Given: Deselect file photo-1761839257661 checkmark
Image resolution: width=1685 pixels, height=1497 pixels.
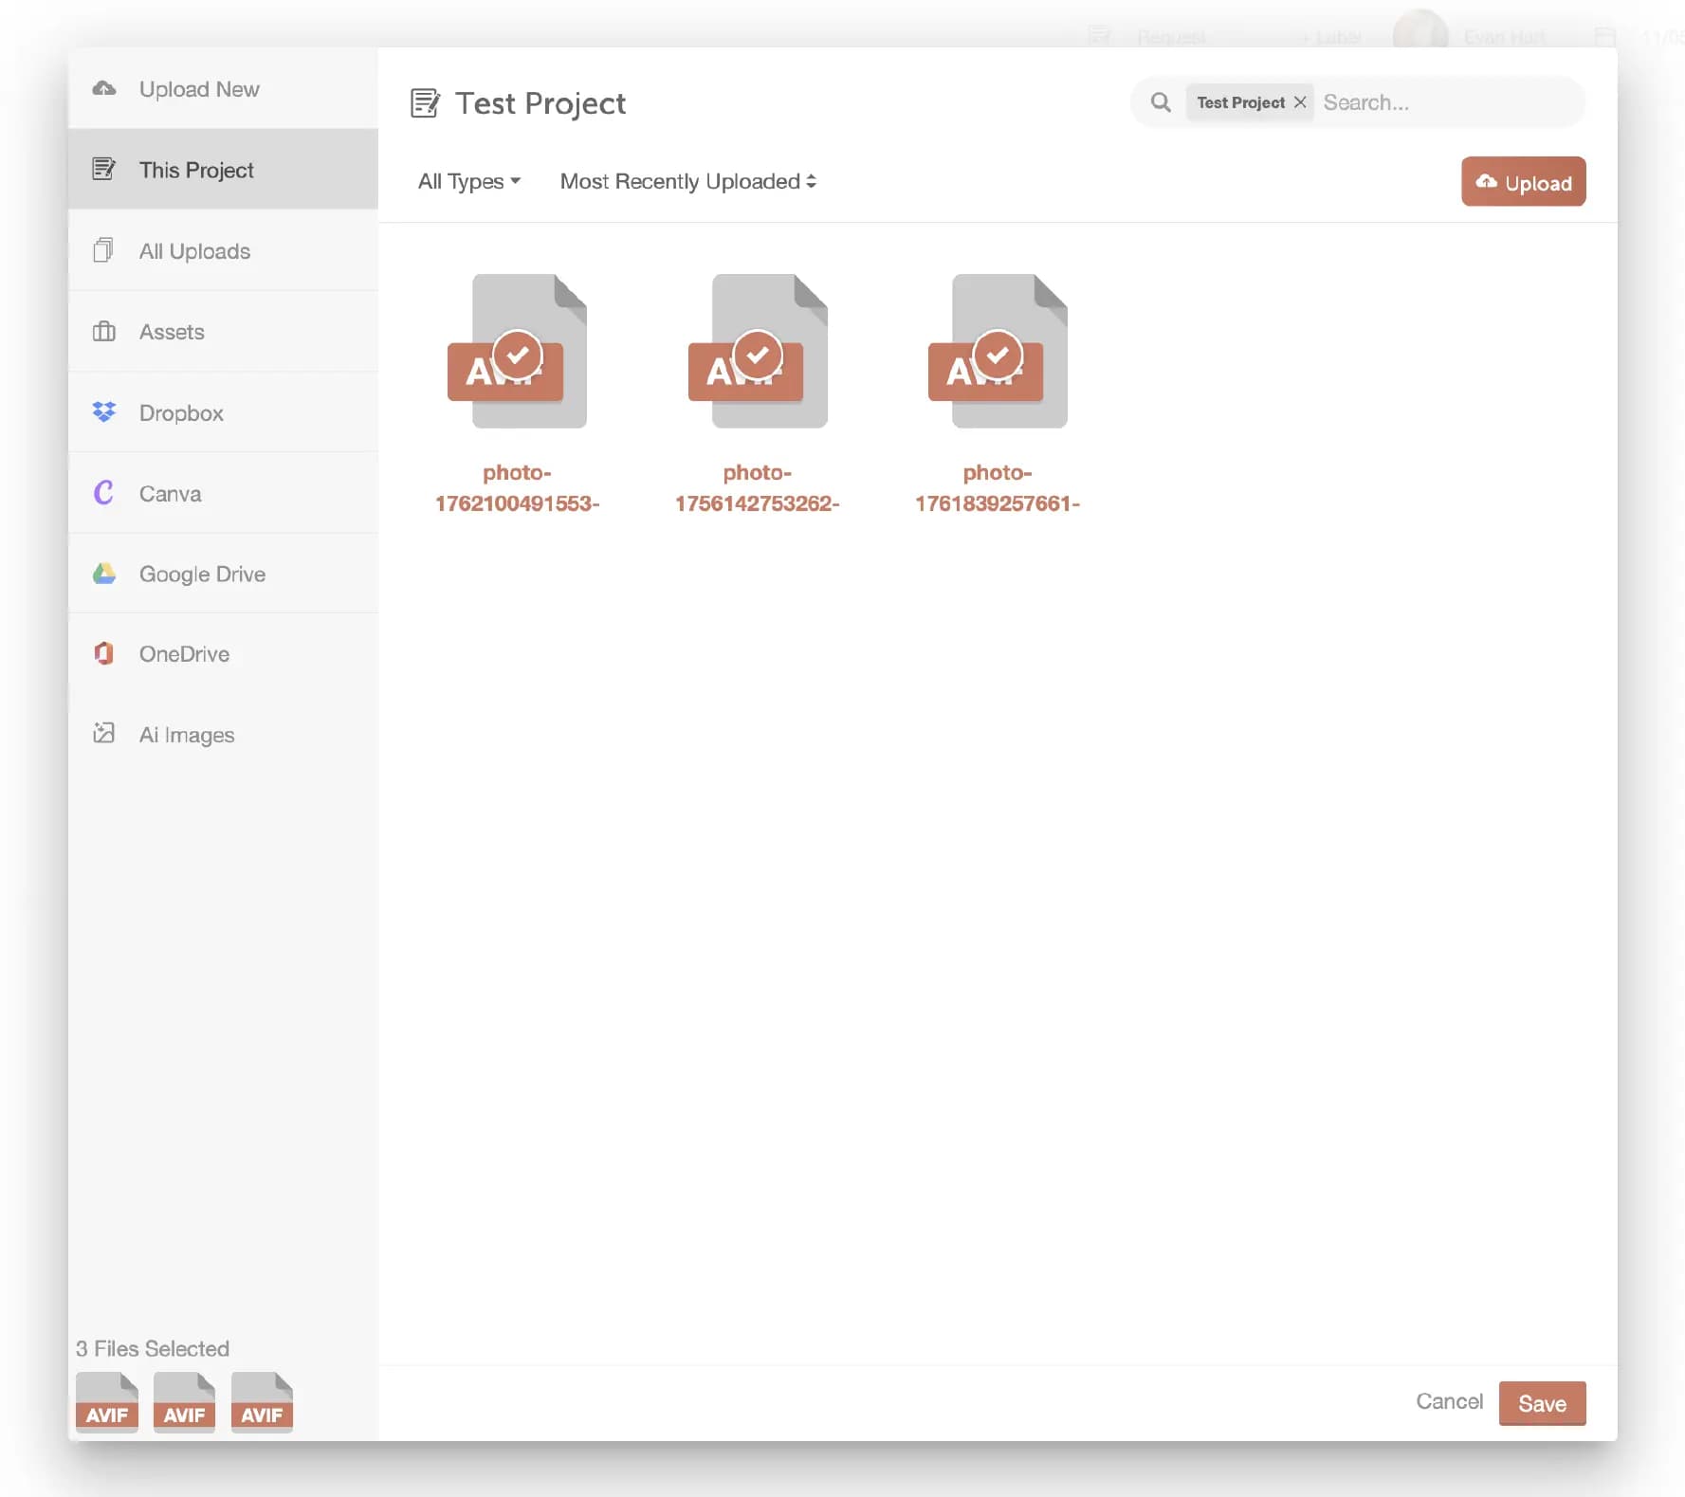Looking at the screenshot, I should (x=998, y=356).
